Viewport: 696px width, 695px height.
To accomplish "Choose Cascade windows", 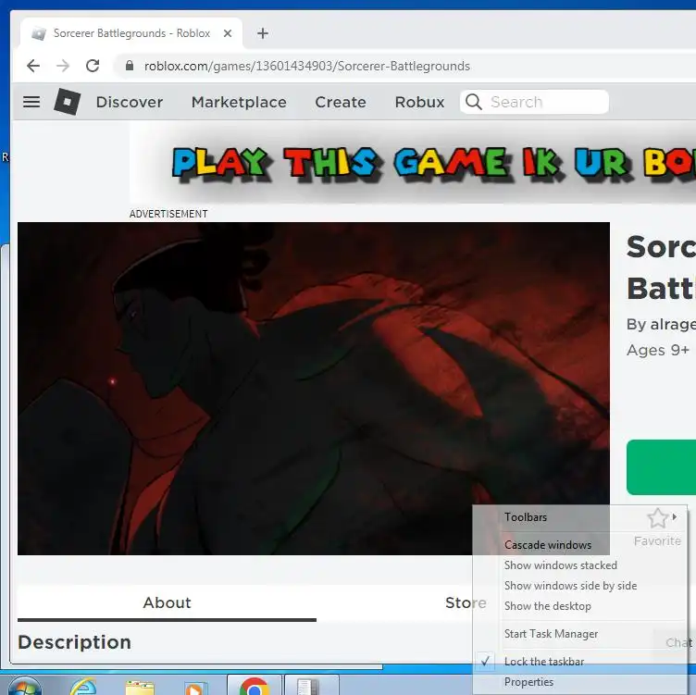I will coord(579,545).
